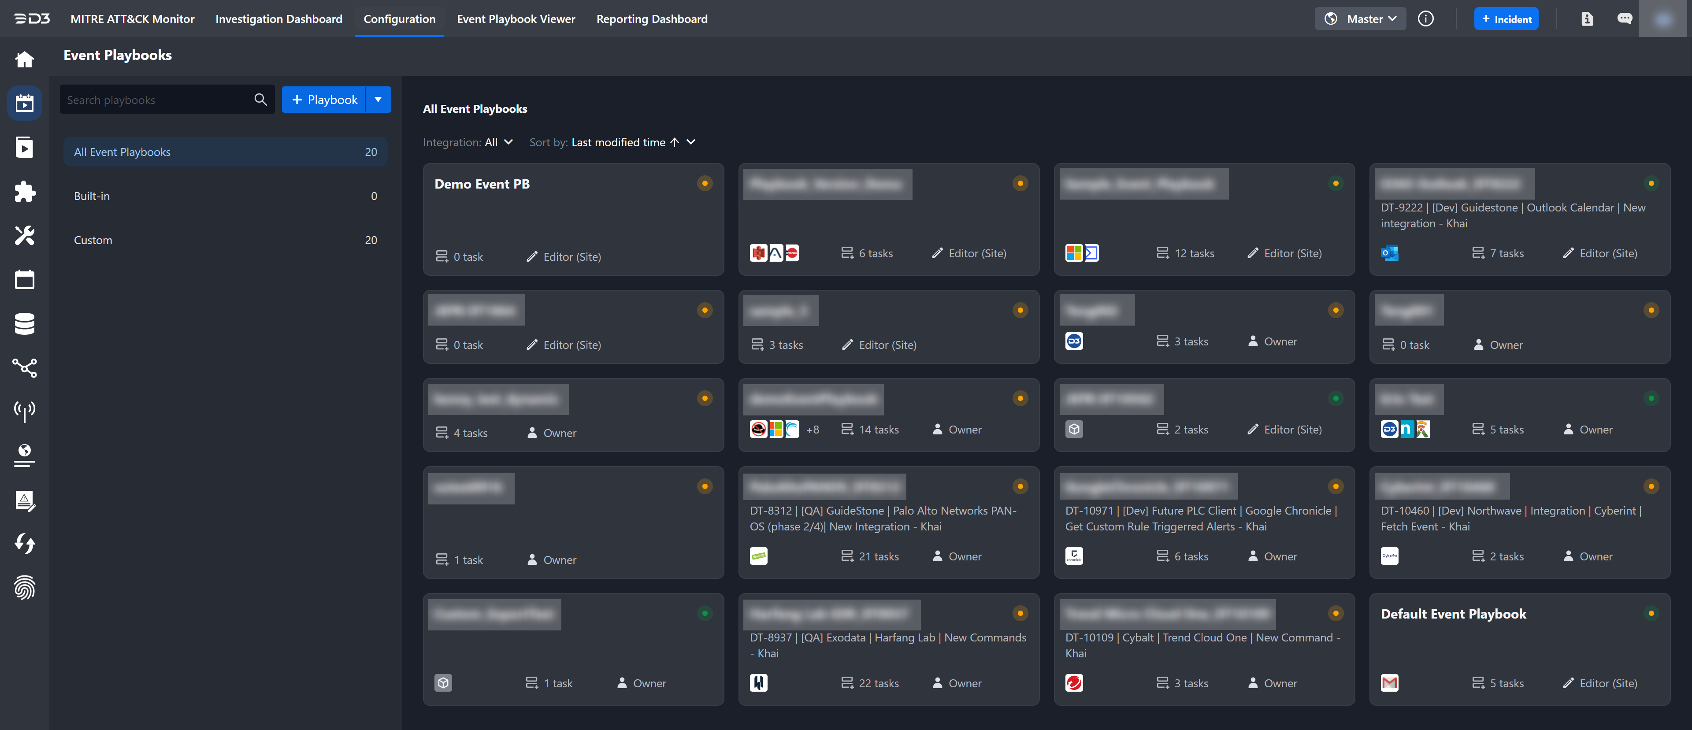Image resolution: width=1692 pixels, height=730 pixels.
Task: Click the + Incident button
Action: coord(1506,19)
